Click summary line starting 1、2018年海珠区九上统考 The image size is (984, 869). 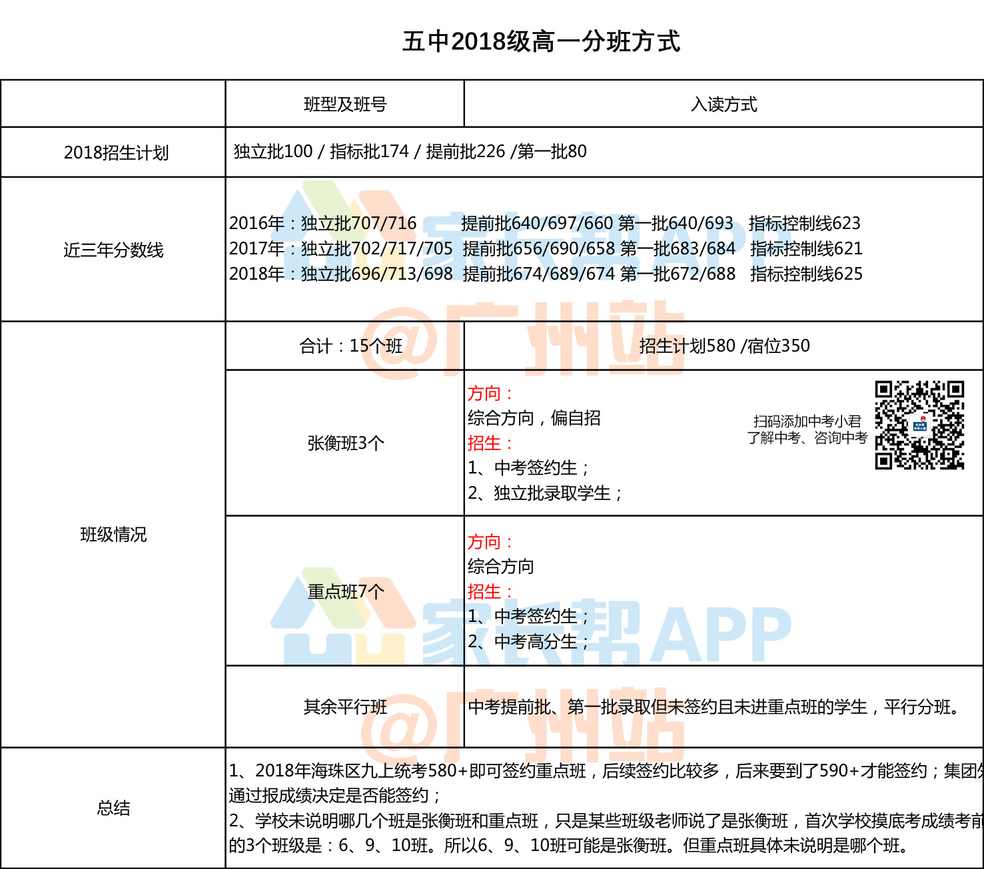tap(606, 770)
